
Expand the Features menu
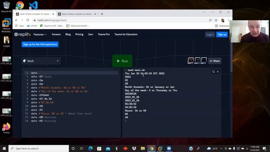click(x=40, y=35)
